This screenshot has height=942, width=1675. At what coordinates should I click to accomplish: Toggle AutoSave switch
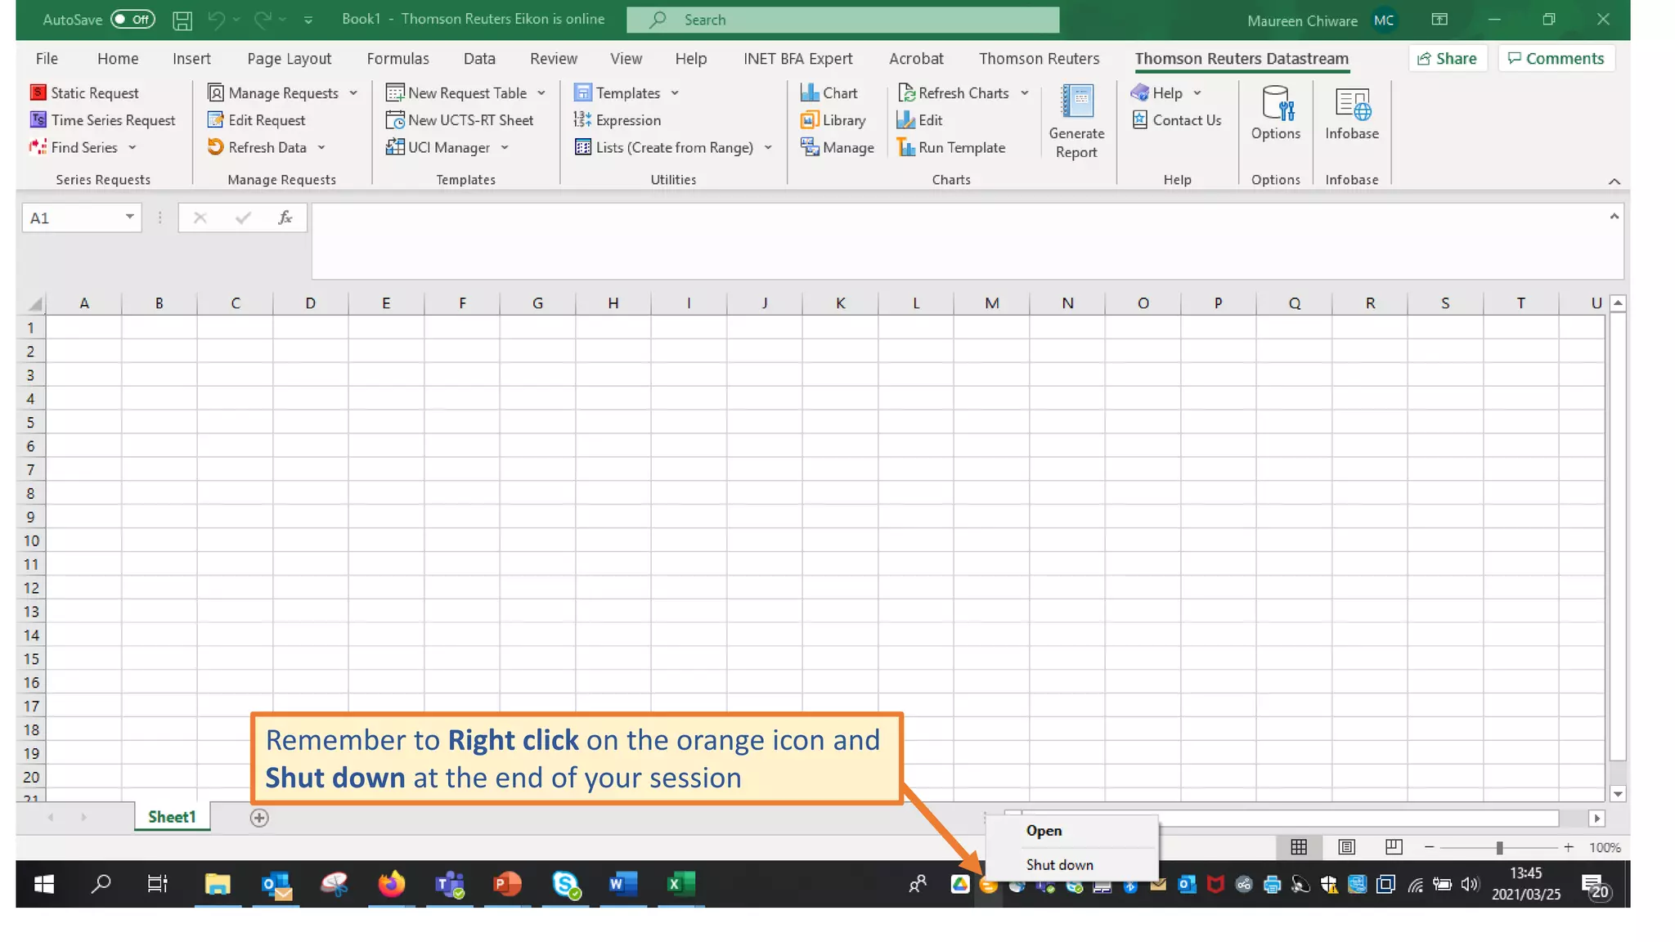pos(132,20)
